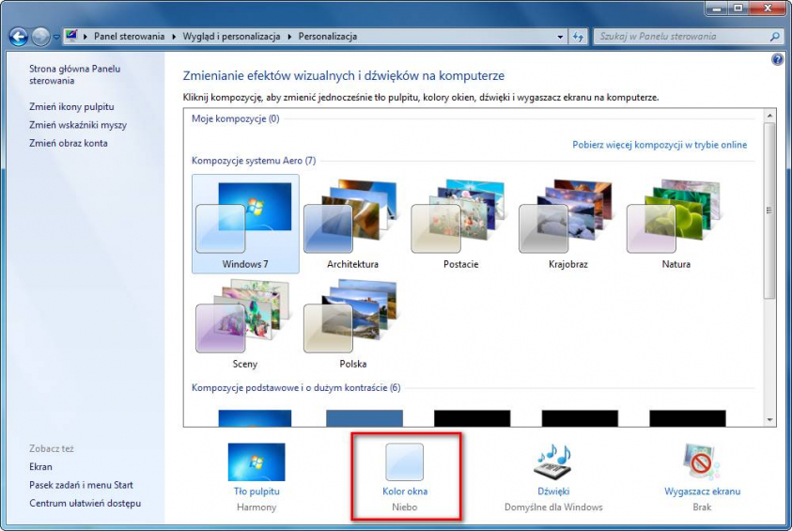792x531 pixels.
Task: Click Panel sterowania breadcrumb item
Action: click(x=134, y=37)
